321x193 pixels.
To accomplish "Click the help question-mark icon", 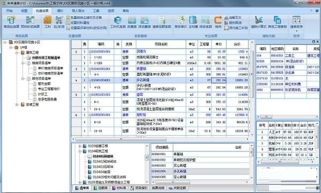I will pos(317,11).
